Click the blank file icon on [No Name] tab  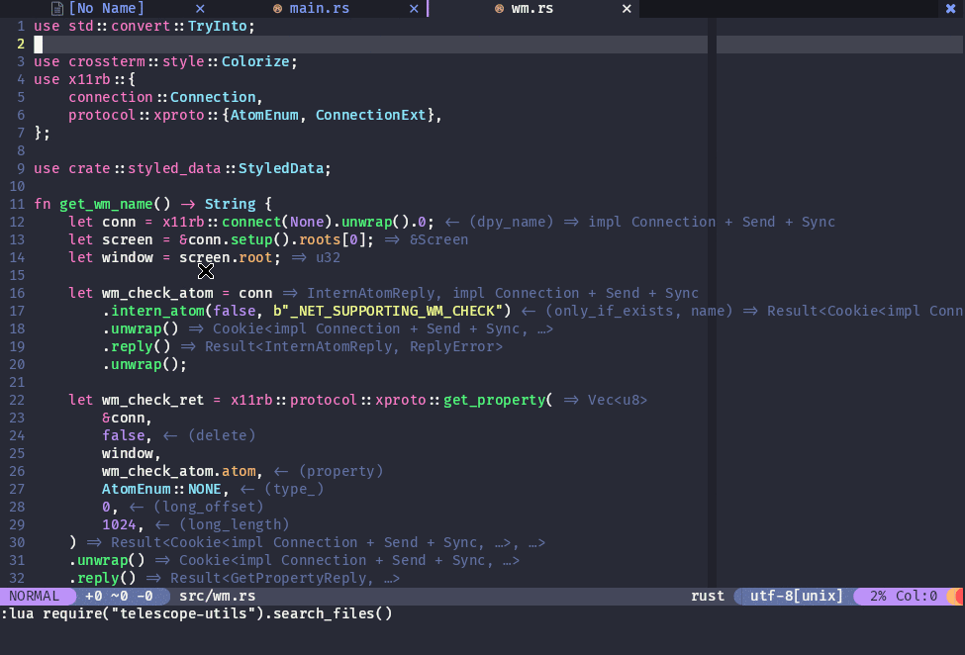point(57,9)
